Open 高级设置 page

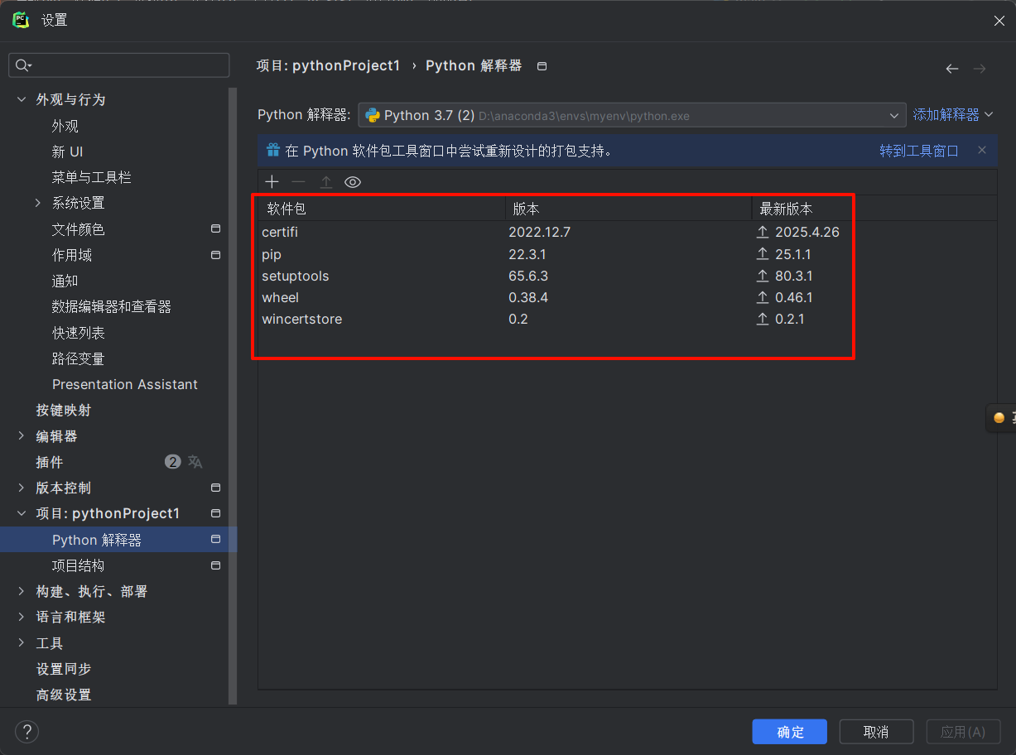tap(63, 695)
